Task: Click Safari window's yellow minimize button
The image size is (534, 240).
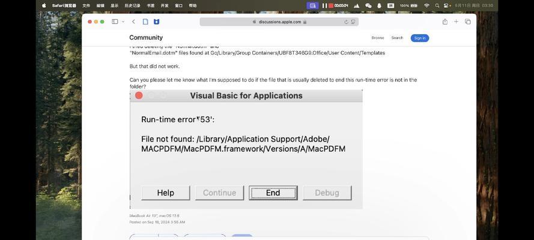Action: pyautogui.click(x=96, y=22)
